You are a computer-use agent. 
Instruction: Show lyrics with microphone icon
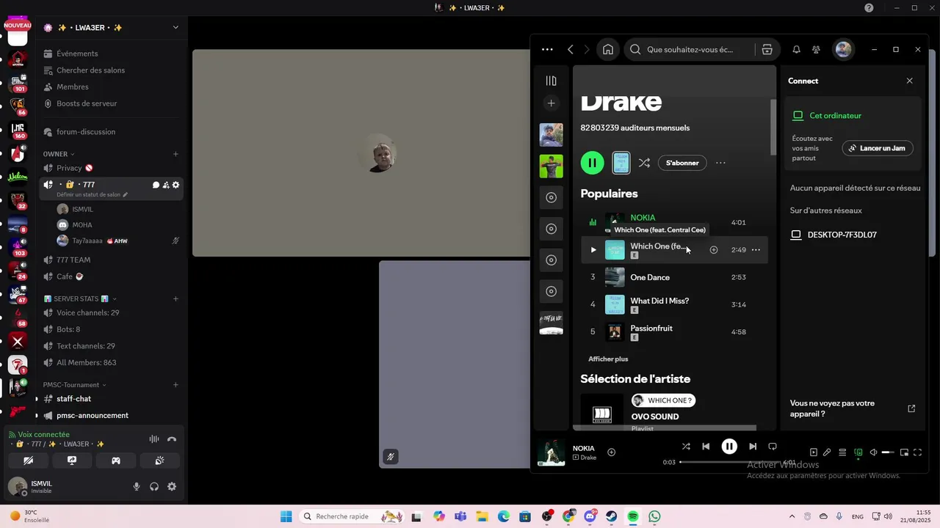tap(827, 452)
